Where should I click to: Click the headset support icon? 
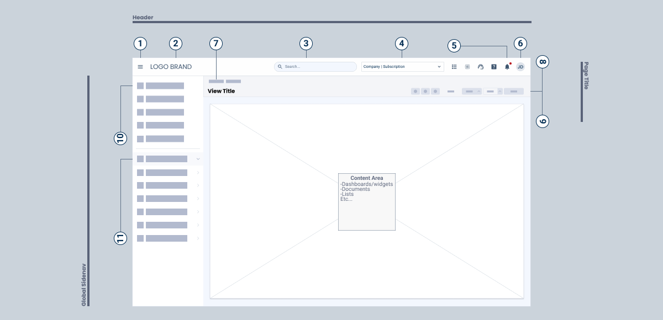pos(480,67)
